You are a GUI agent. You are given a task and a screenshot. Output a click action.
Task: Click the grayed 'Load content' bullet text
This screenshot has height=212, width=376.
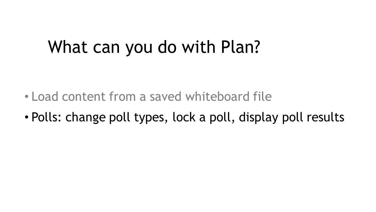coord(151,97)
